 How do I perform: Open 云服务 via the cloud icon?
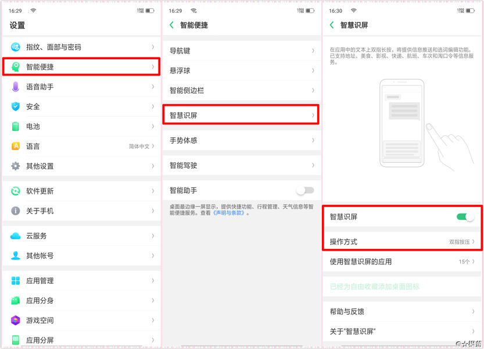pos(16,236)
